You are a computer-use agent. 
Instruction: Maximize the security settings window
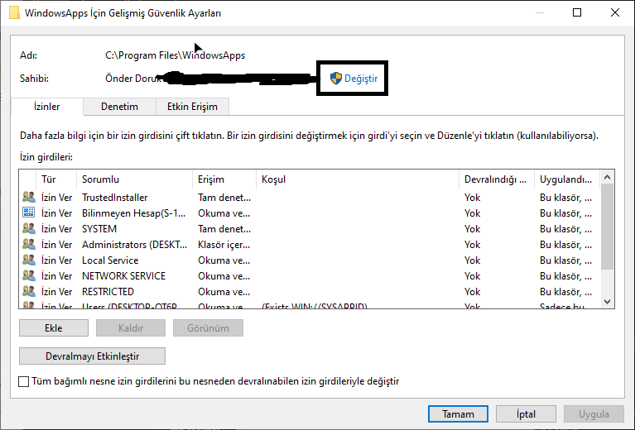click(x=577, y=12)
